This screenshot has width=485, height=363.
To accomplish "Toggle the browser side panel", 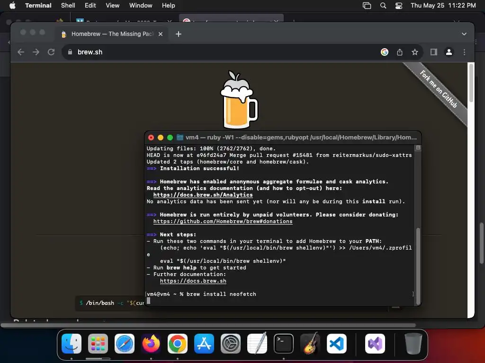I will pyautogui.click(x=434, y=52).
